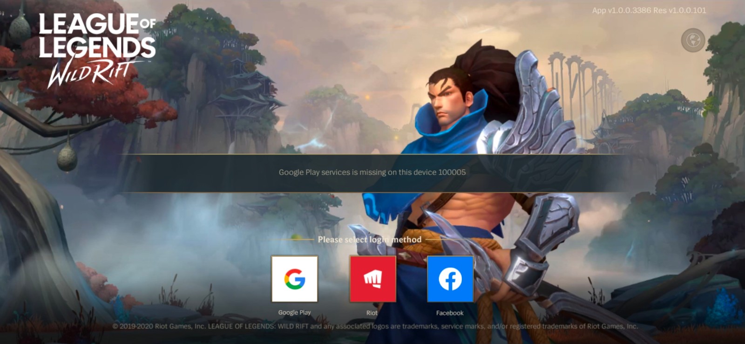Choose the red Riot fist logo login
The image size is (745, 344).
coord(372,279)
